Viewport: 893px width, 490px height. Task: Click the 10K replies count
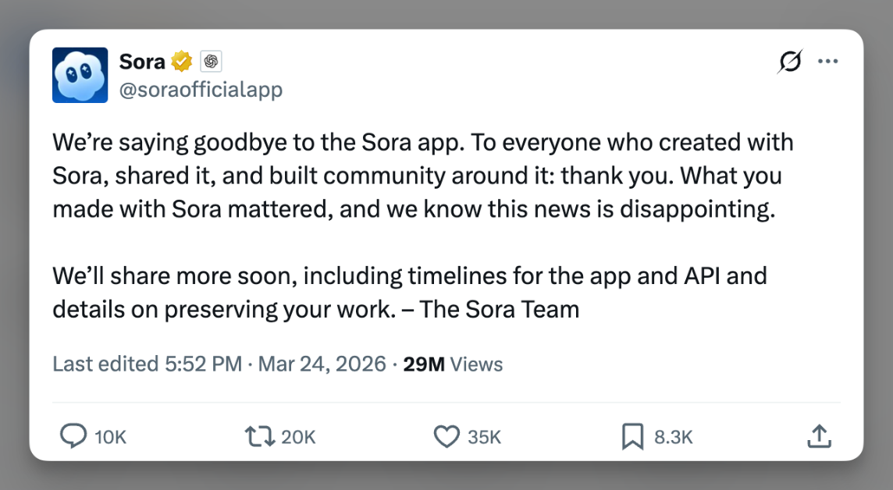pyautogui.click(x=110, y=437)
